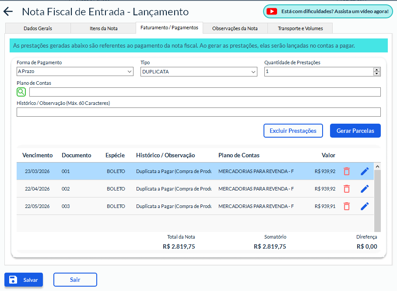This screenshot has height=291, width=397.
Task: Increase Quantidade de Prestações with up arrow
Action: 377,69
